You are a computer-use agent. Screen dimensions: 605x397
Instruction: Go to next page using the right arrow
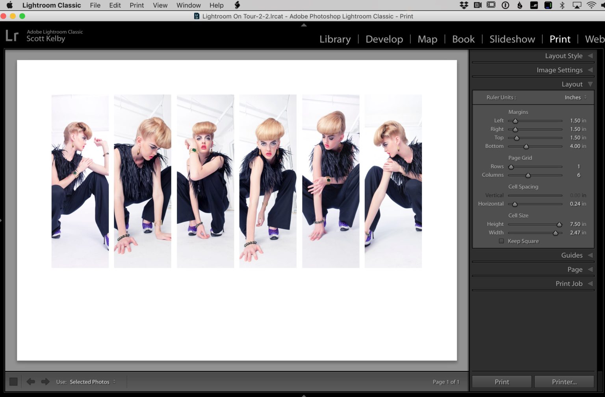point(45,381)
